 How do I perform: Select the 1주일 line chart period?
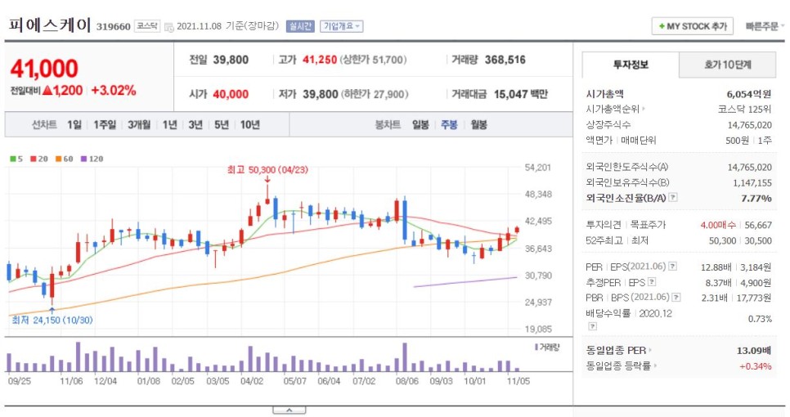[105, 124]
